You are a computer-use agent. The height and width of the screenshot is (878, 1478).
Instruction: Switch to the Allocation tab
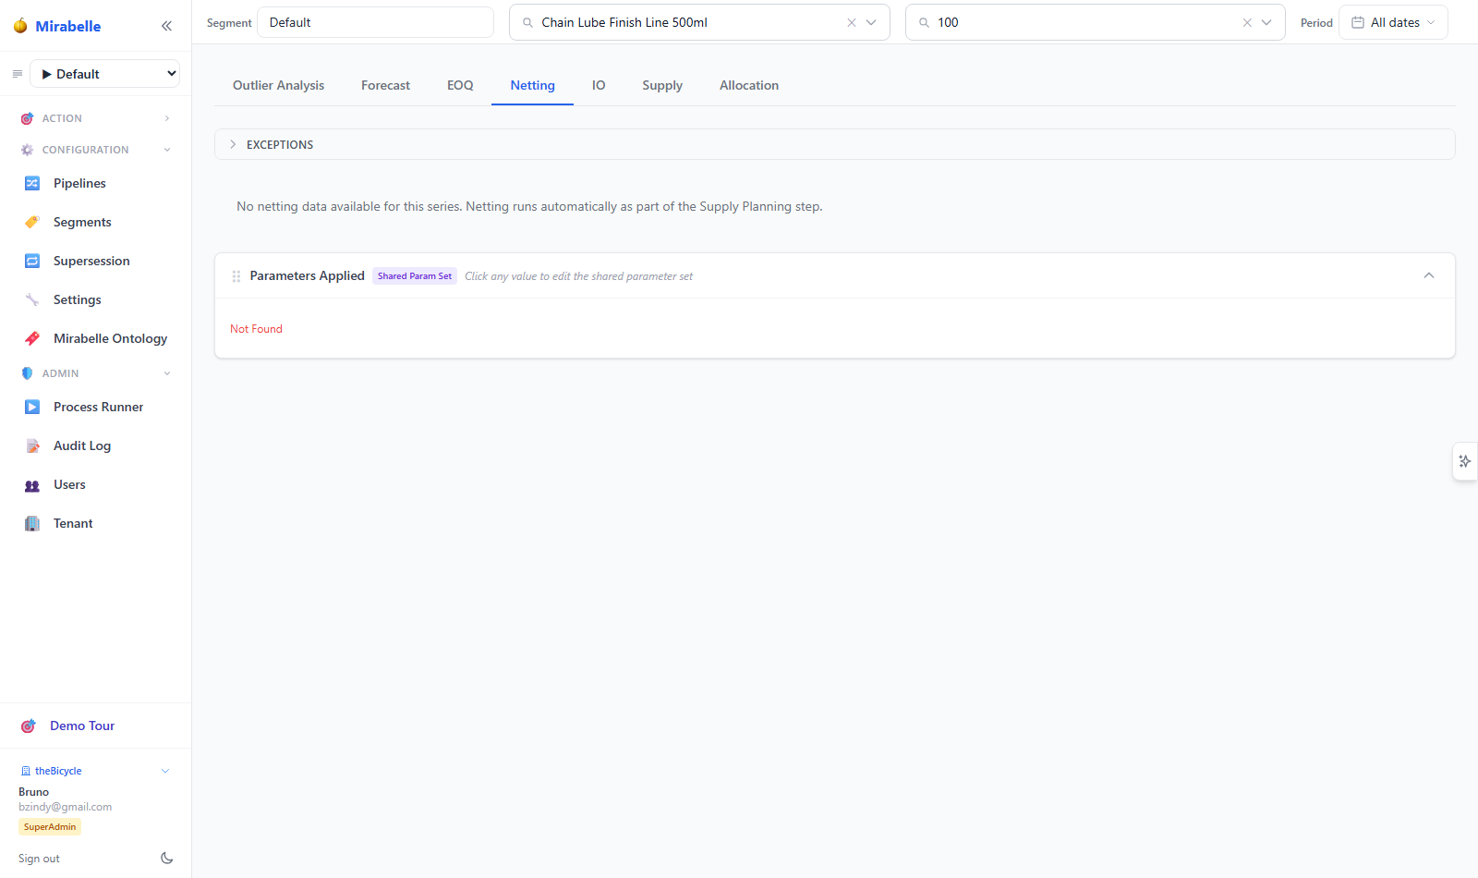pyautogui.click(x=749, y=85)
